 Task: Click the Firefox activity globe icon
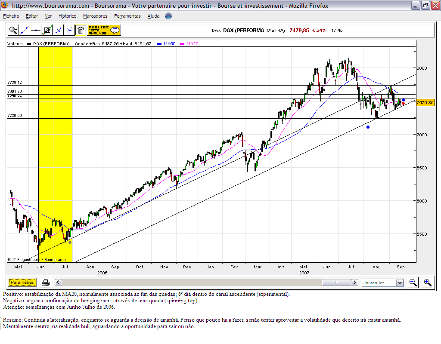pos(168,16)
